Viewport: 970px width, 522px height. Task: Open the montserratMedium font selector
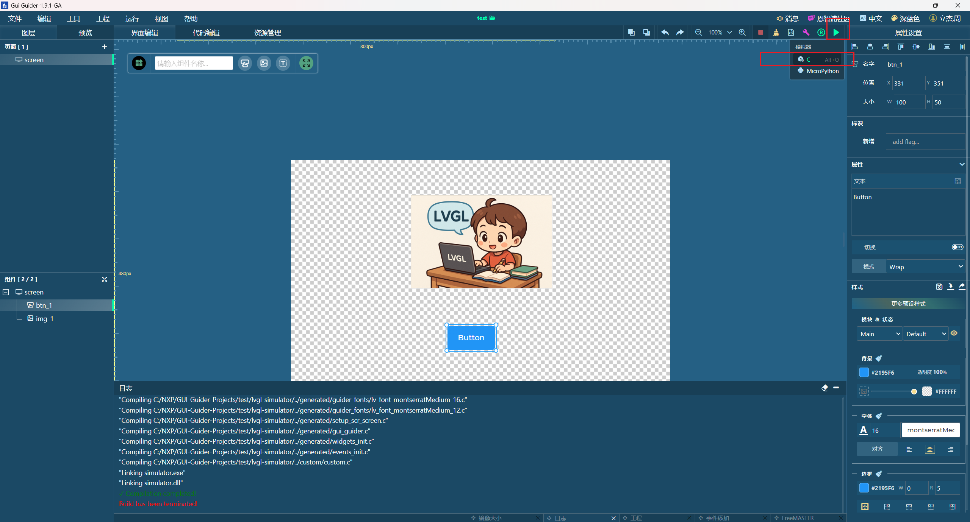point(931,430)
